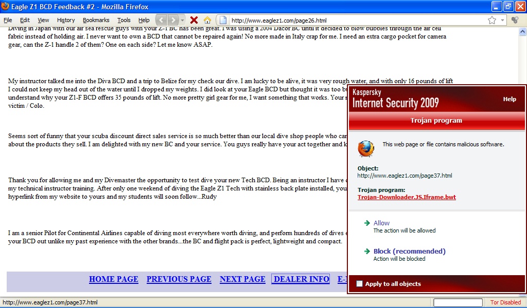Follow the NEXT PAGE link
Image resolution: width=527 pixels, height=308 pixels.
(242, 279)
